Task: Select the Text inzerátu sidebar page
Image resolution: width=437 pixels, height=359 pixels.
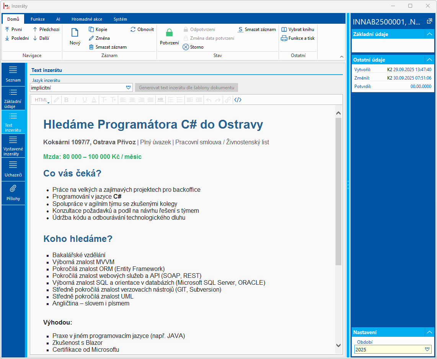Action: [13, 122]
